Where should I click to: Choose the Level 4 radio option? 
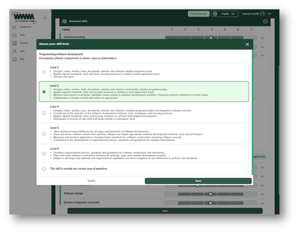coord(44,113)
